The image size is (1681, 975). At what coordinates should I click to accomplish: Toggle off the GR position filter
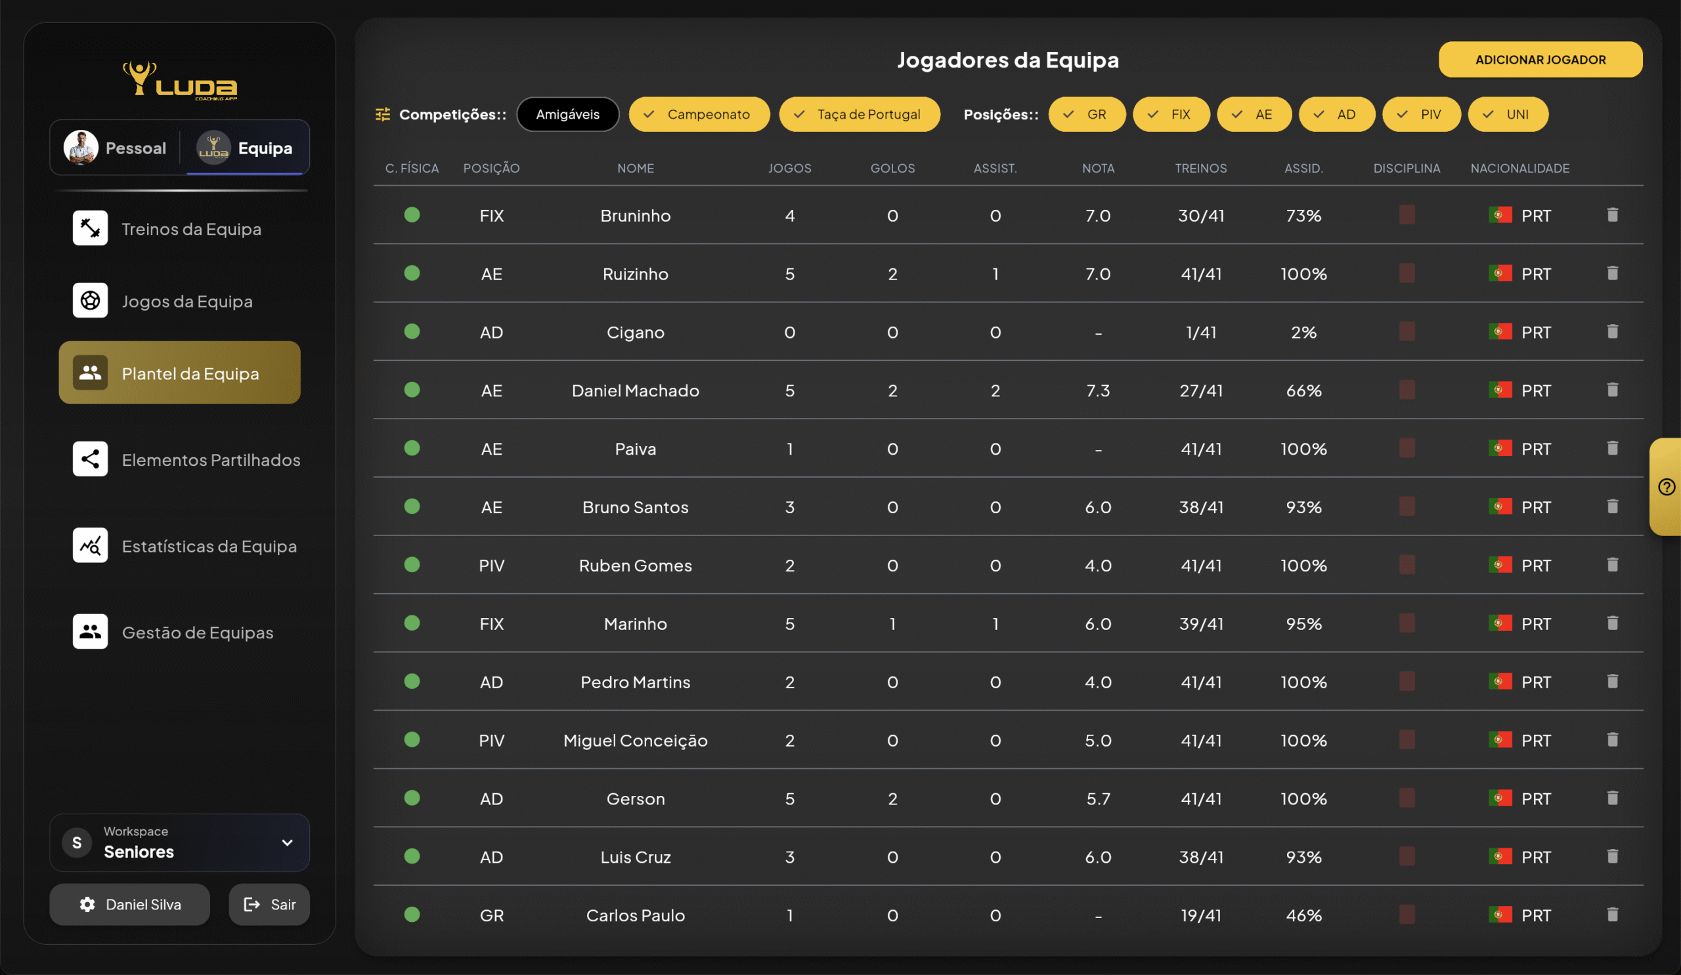pos(1087,115)
